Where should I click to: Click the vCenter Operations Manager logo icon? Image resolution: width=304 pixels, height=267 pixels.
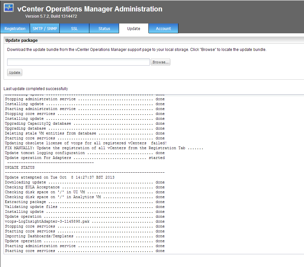9,8
